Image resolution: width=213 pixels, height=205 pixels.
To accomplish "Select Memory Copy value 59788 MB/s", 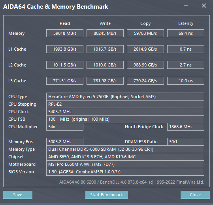I will pos(145,33).
